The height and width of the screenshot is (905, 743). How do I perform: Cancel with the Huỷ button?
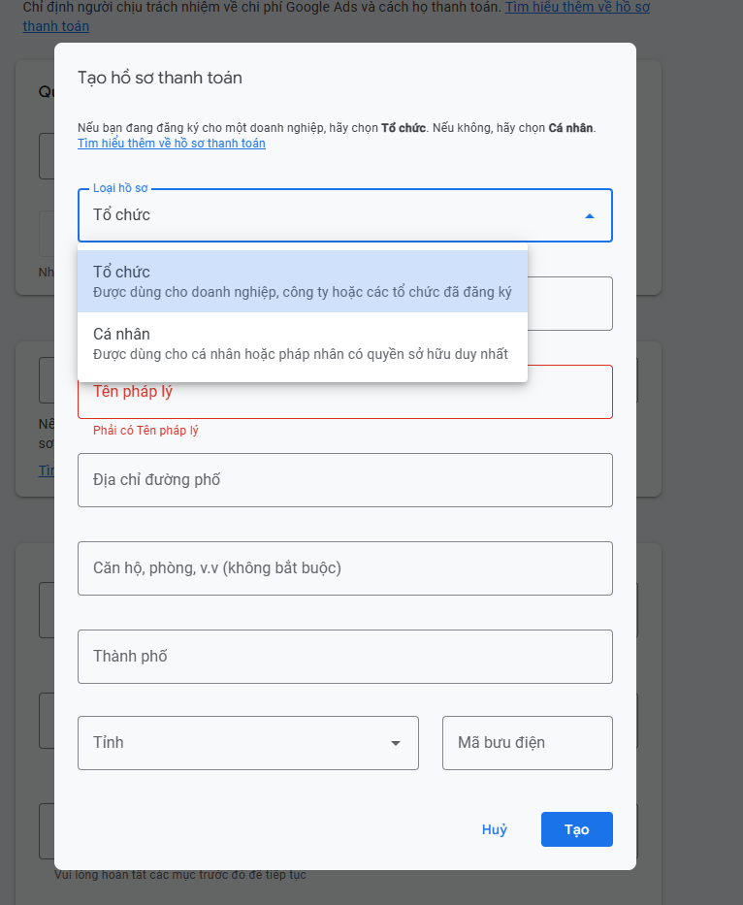click(x=495, y=829)
